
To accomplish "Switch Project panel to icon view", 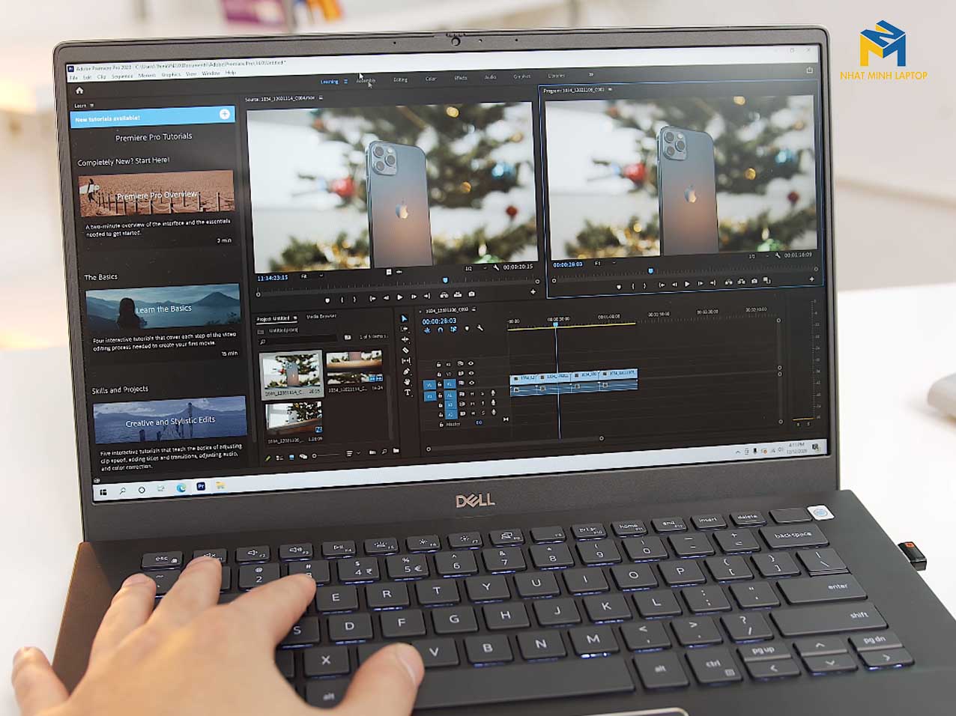I will (291, 457).
